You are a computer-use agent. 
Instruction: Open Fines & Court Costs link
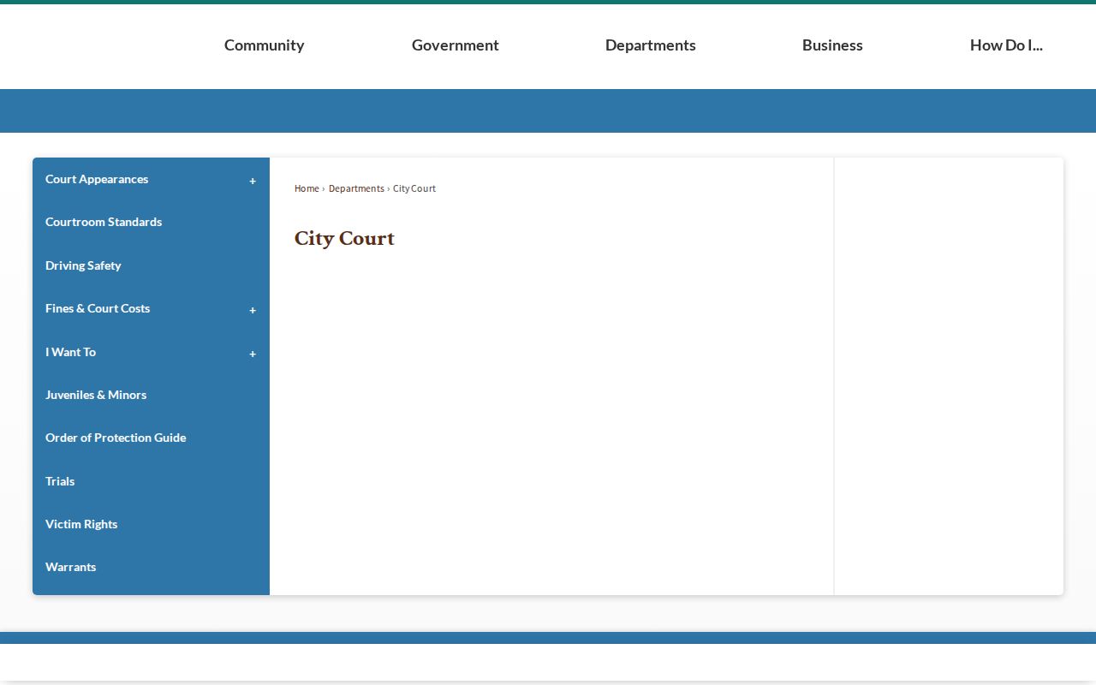[x=98, y=308]
